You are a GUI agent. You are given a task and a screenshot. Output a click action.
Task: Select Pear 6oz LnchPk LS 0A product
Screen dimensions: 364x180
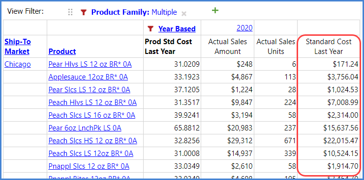point(85,128)
